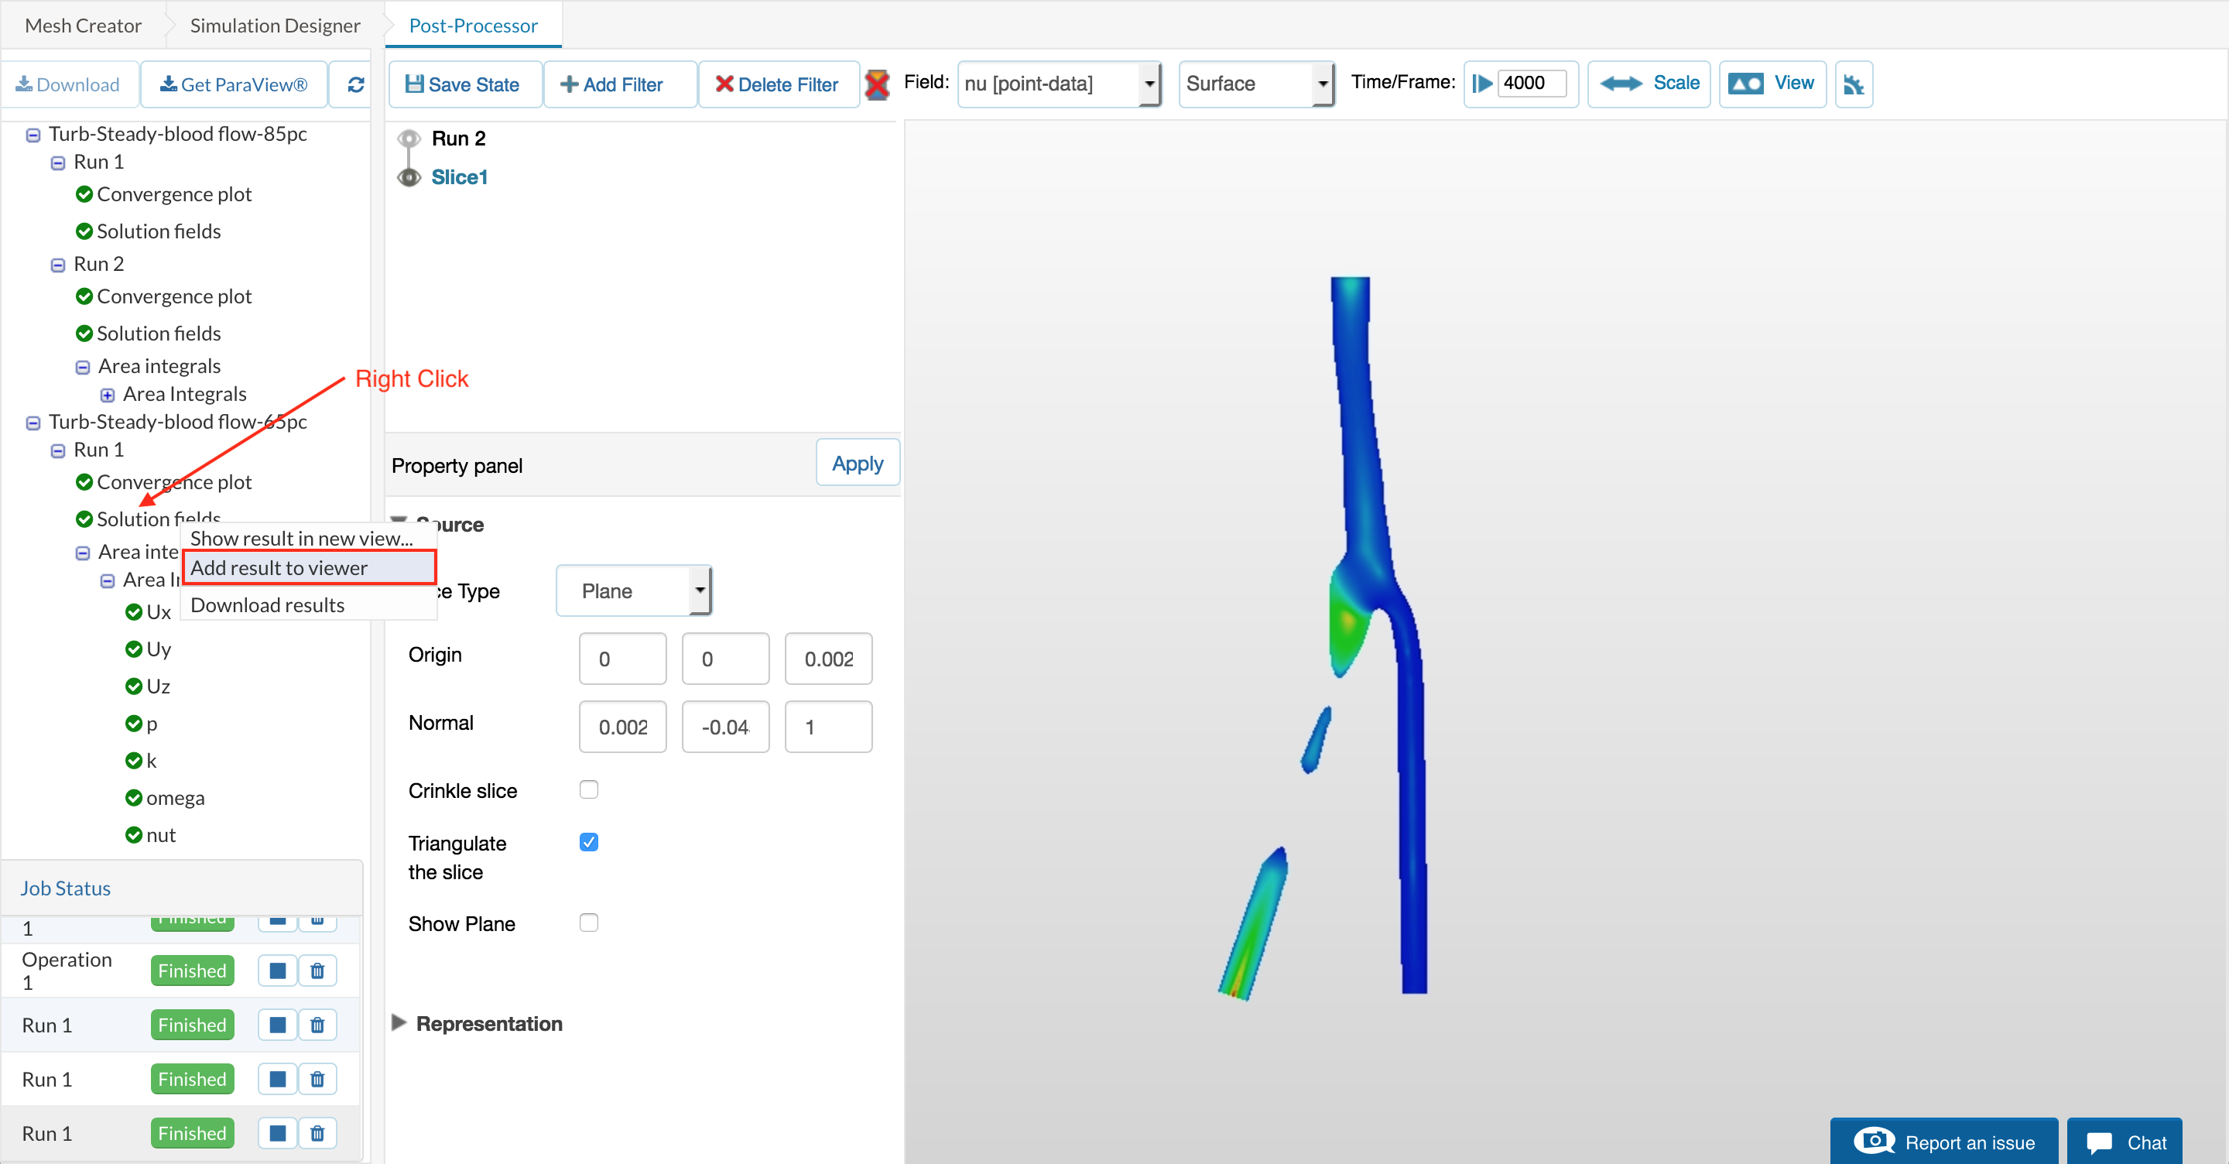Open the Field nu [point-data] dropdown

coord(1057,84)
